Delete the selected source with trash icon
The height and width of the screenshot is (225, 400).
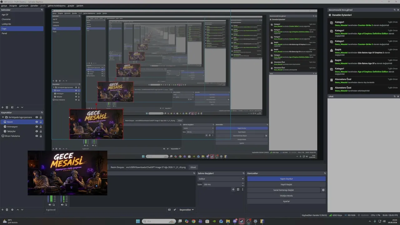(x=7, y=210)
